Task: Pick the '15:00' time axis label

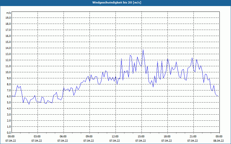Action: [141, 137]
